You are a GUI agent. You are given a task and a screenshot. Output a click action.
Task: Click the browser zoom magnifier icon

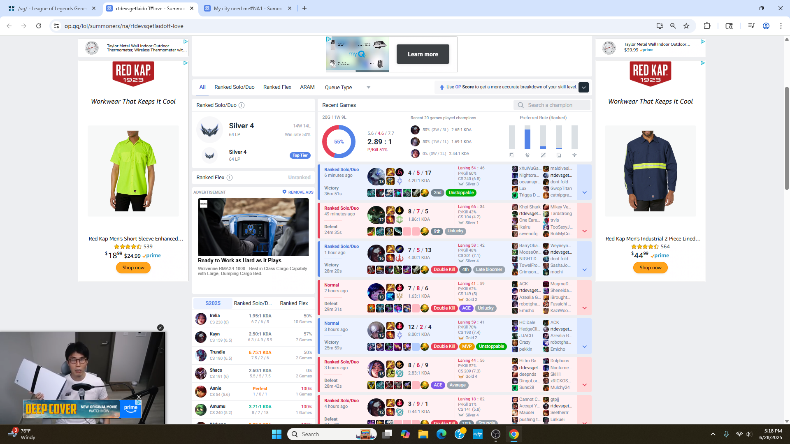(673, 26)
